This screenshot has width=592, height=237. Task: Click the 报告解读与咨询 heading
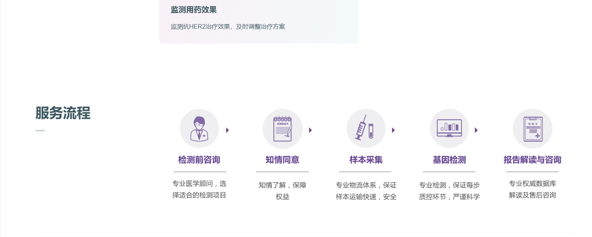(532, 160)
